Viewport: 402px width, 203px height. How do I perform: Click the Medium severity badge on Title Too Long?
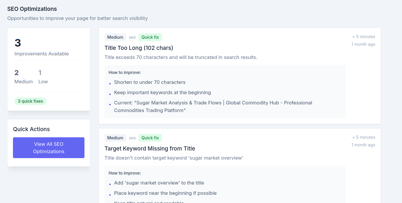click(115, 37)
